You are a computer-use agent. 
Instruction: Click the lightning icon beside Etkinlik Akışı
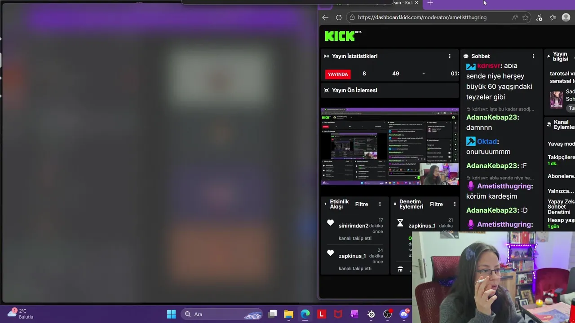tap(326, 204)
